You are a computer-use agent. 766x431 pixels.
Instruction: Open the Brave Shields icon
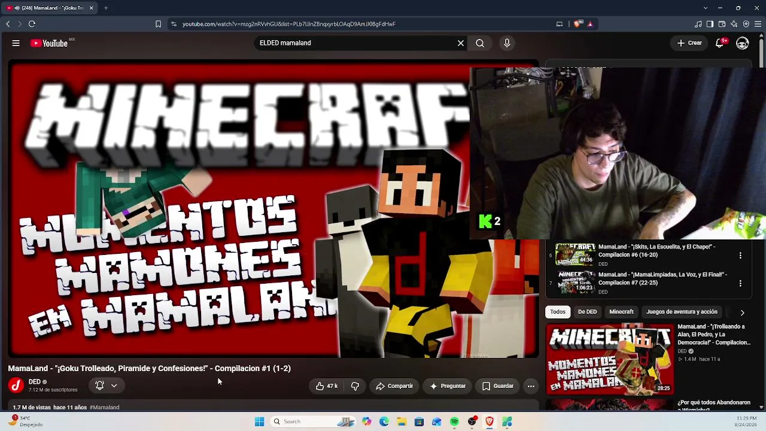577,24
